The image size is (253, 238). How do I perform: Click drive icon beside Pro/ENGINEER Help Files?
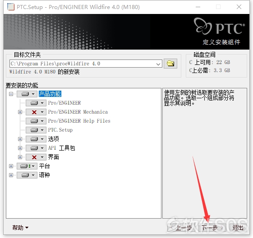pos(35,121)
